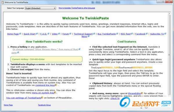Open the News link

click(84, 36)
